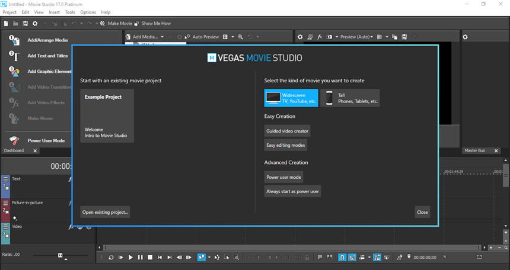Open the Picture-in-picture track hamburger menu
Screen dimensions: 510x270
(x=5, y=202)
